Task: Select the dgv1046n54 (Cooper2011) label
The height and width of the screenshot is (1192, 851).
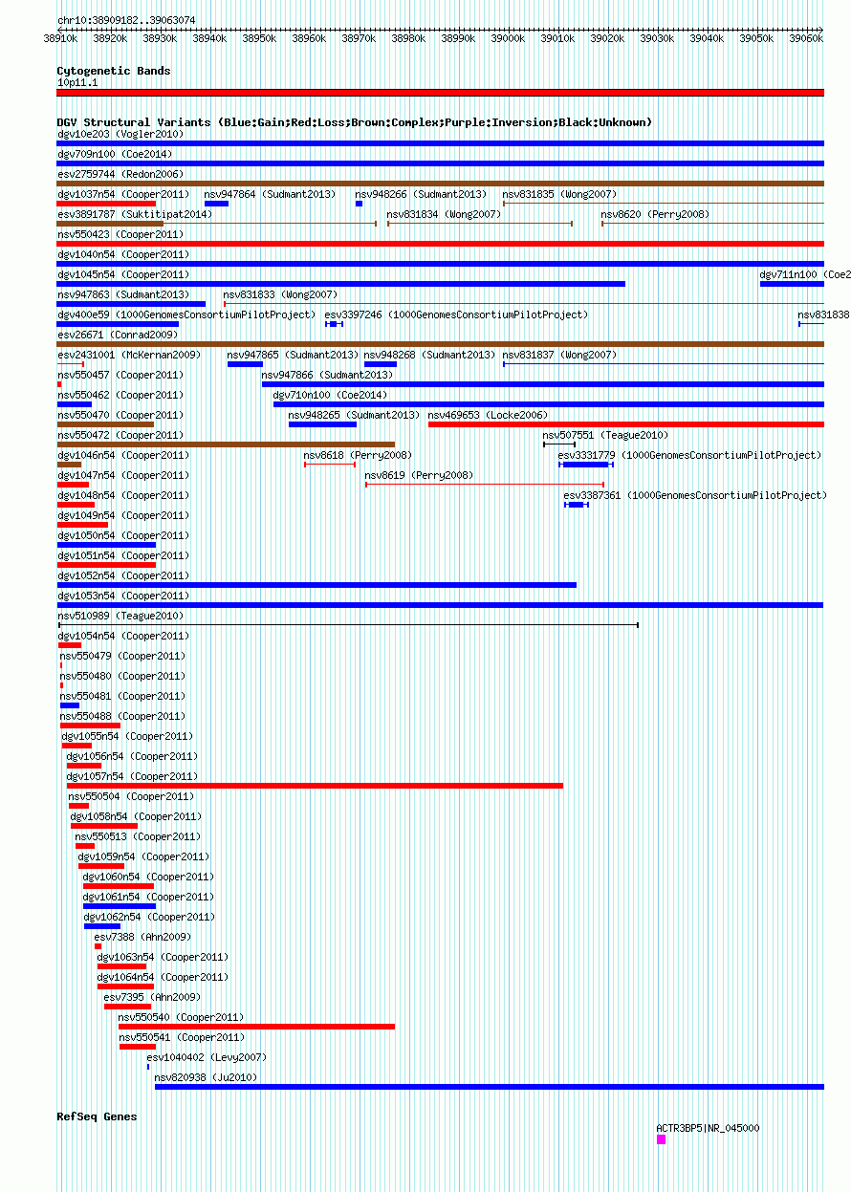Action: (123, 455)
